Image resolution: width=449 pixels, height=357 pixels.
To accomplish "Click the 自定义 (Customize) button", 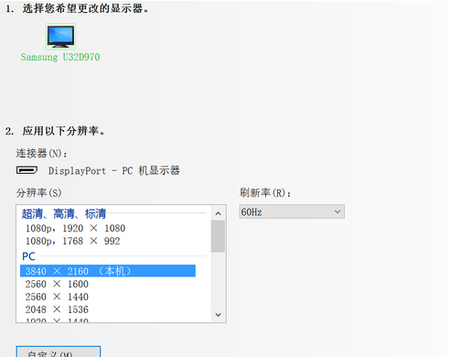I will 59,352.
